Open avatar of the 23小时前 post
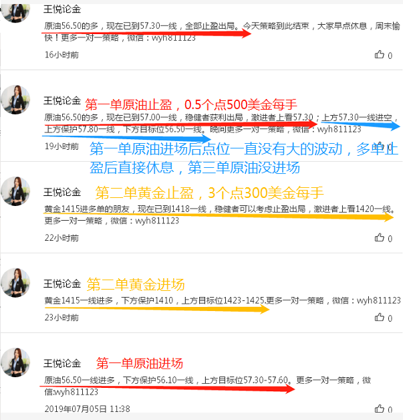The height and width of the screenshot is (420, 403). (x=15, y=283)
